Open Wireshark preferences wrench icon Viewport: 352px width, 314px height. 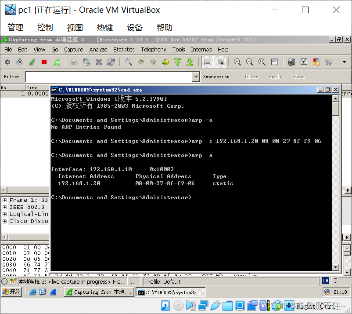pyautogui.click(x=329, y=62)
